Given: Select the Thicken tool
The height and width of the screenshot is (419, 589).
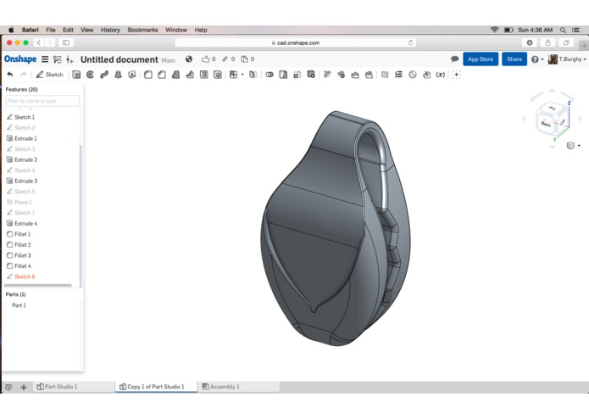Looking at the screenshot, I should click(132, 75).
